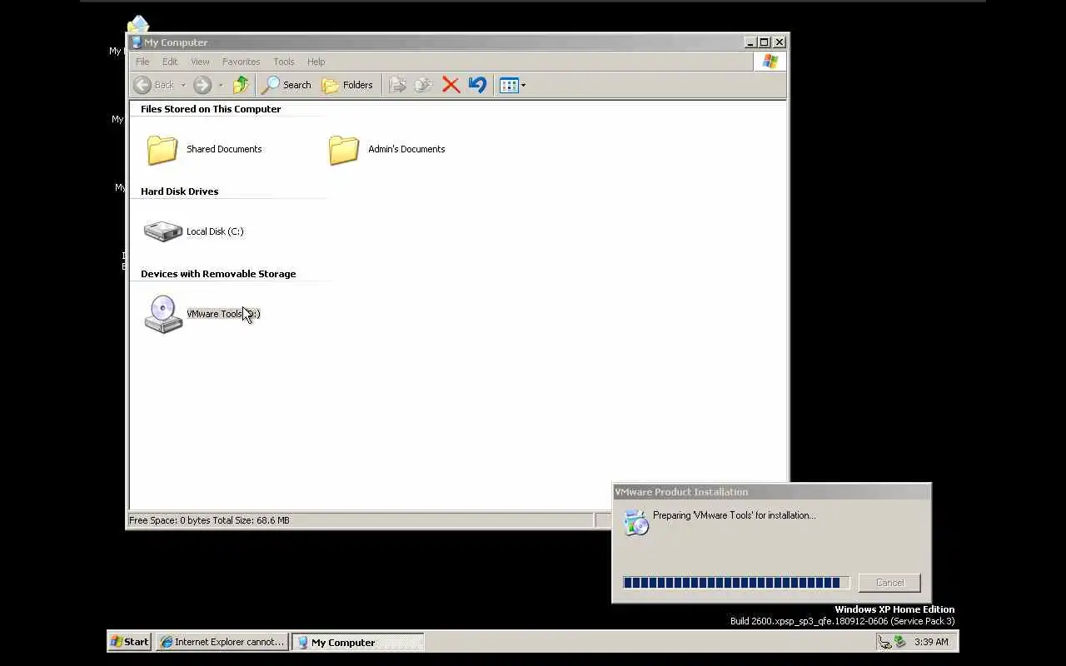Click the red X Delete icon

(451, 85)
